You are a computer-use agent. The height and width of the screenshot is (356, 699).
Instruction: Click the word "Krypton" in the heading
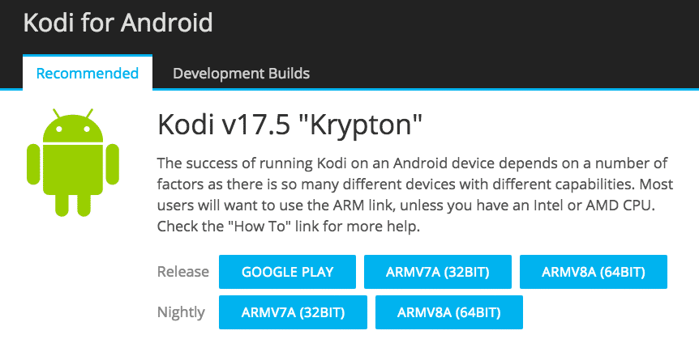coord(360,125)
